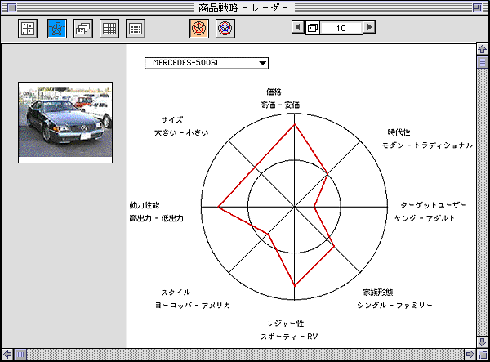The width and height of the screenshot is (490, 362).
Task: Click the record number field showing 10
Action: pos(341,28)
